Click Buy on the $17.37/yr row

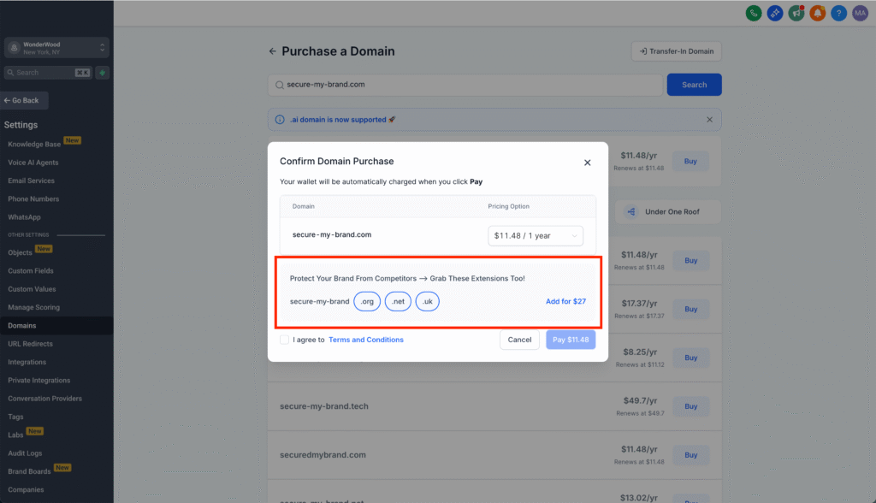[691, 309]
